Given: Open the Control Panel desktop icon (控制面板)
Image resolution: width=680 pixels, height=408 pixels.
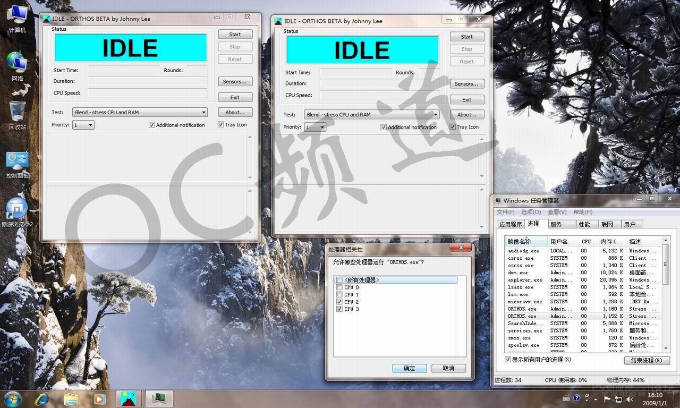Looking at the screenshot, I should 17,165.
